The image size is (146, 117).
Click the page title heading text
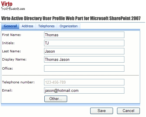71,18
